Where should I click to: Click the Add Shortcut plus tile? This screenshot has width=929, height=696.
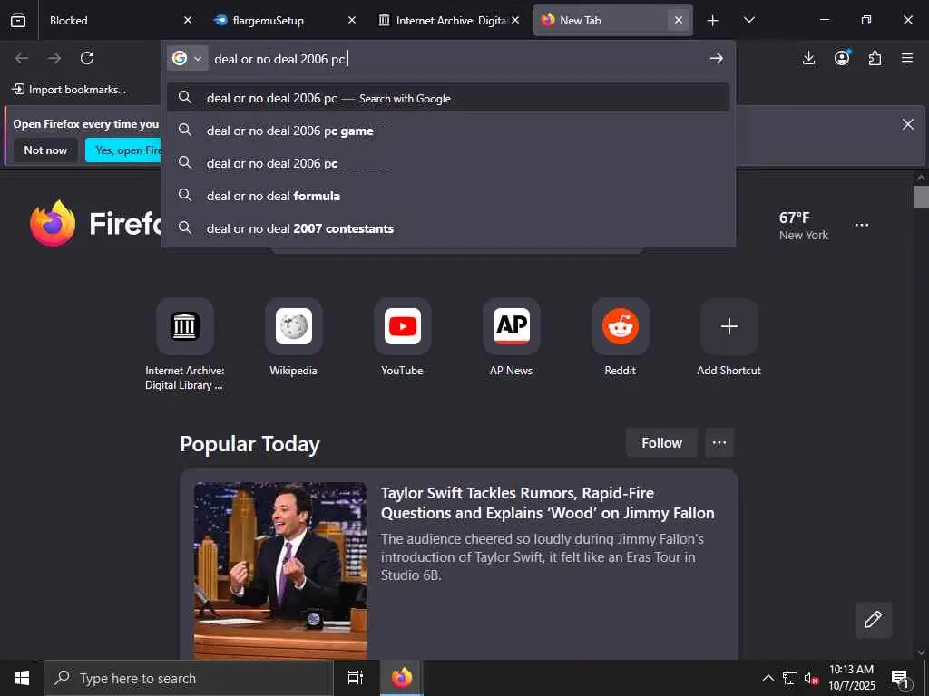(x=729, y=326)
